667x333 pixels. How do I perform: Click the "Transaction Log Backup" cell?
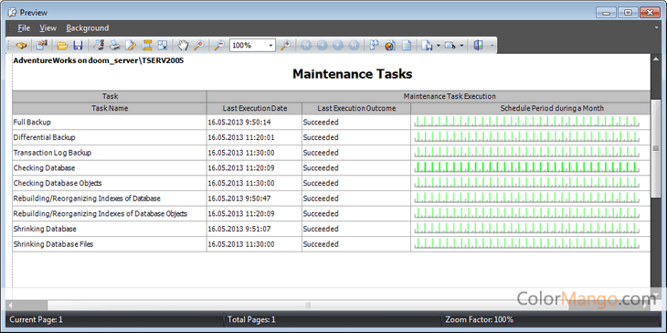[x=110, y=153]
